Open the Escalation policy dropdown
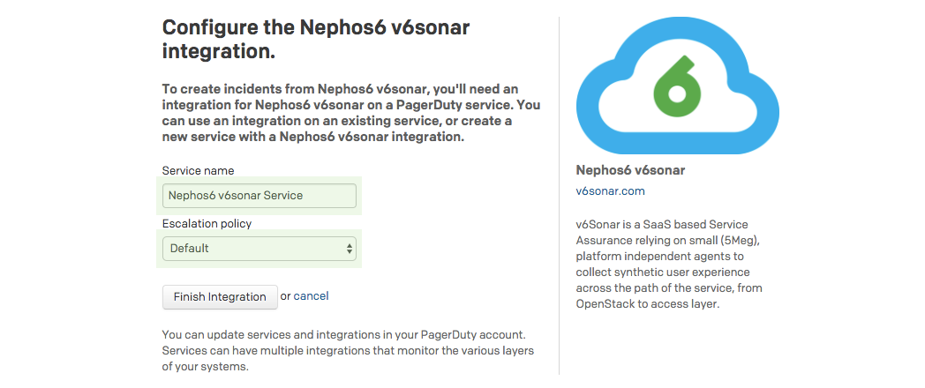925x388 pixels. [259, 249]
